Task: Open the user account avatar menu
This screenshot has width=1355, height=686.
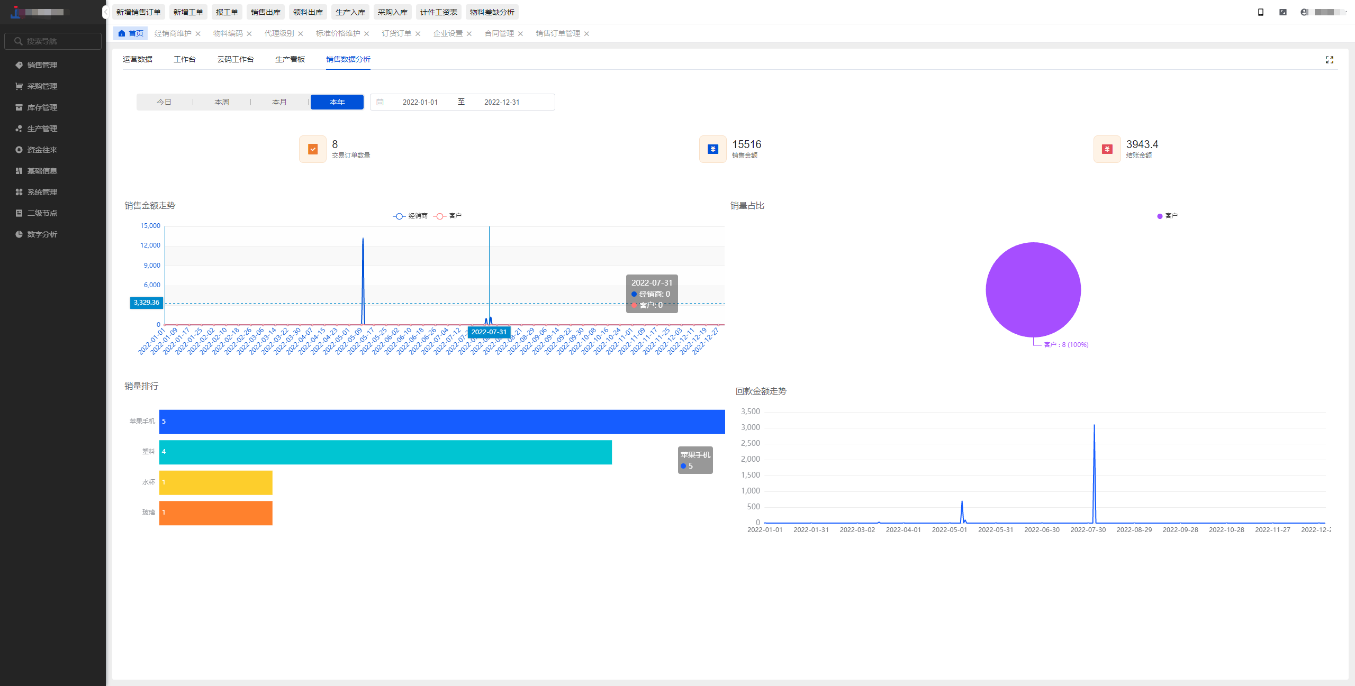Action: pyautogui.click(x=1304, y=12)
